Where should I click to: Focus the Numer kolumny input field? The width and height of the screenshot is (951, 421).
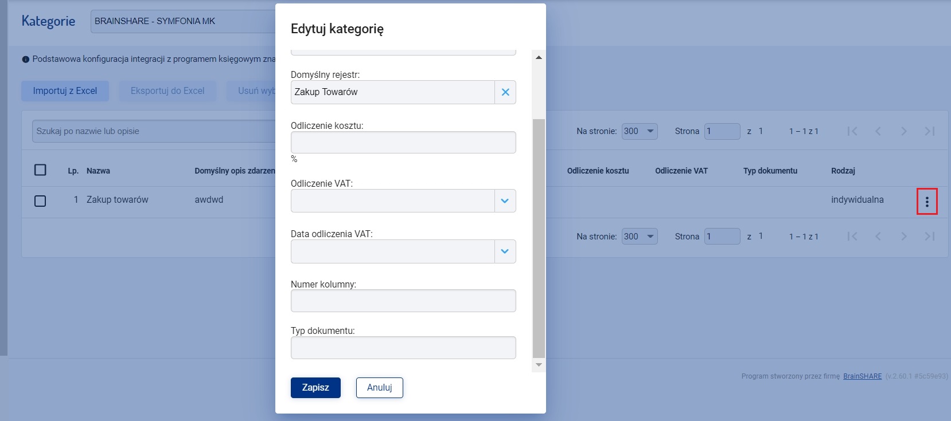[403, 301]
